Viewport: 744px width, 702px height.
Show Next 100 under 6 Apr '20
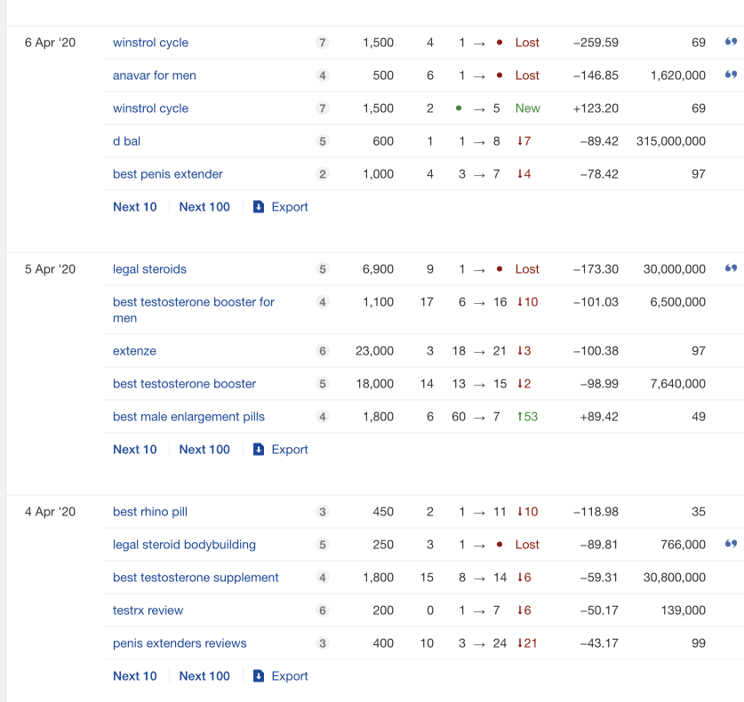coord(204,207)
